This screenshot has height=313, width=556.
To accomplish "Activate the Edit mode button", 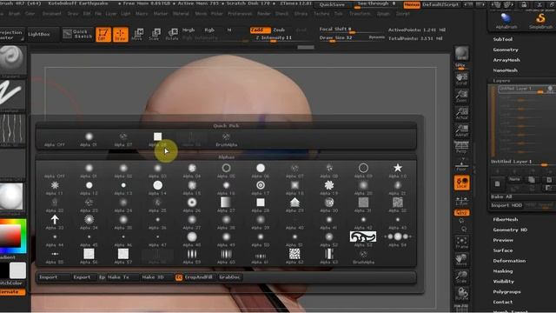I will point(103,35).
